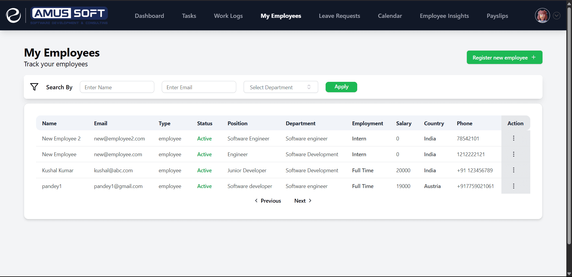Click the Action column header

[x=515, y=123]
